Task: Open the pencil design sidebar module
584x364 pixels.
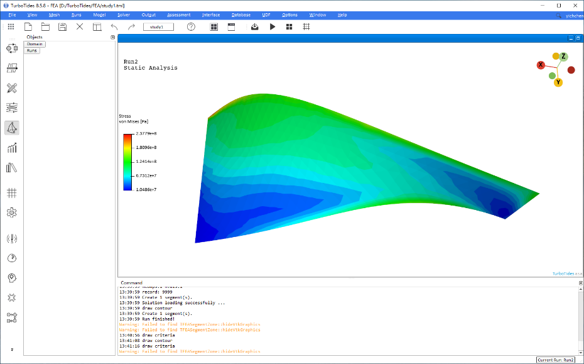Action: click(x=12, y=88)
